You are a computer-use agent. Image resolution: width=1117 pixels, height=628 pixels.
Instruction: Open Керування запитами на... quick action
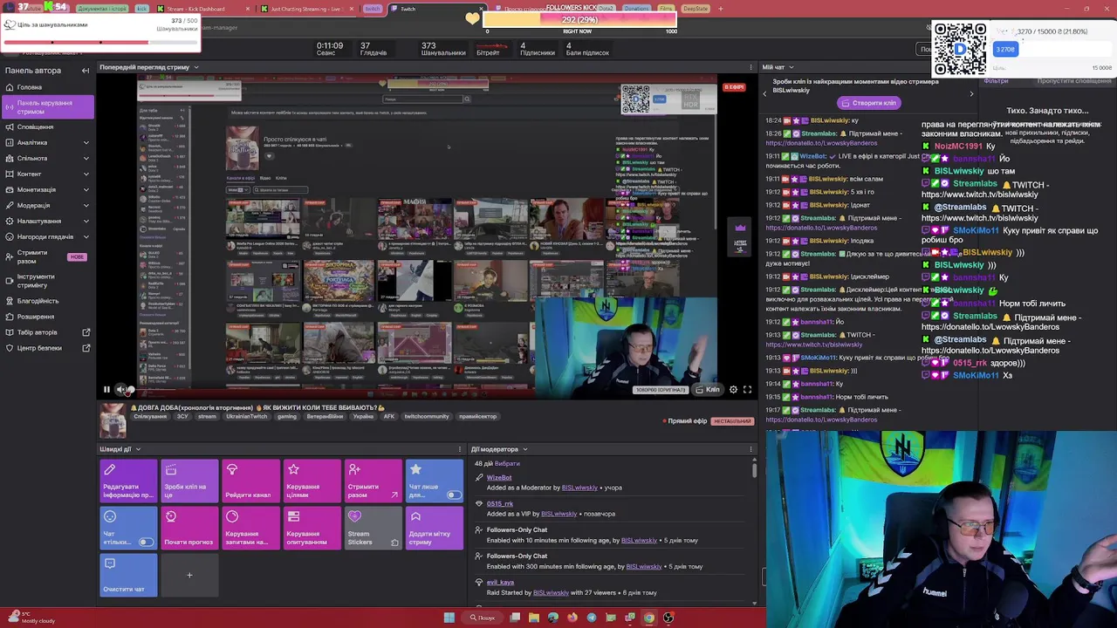pos(250,528)
